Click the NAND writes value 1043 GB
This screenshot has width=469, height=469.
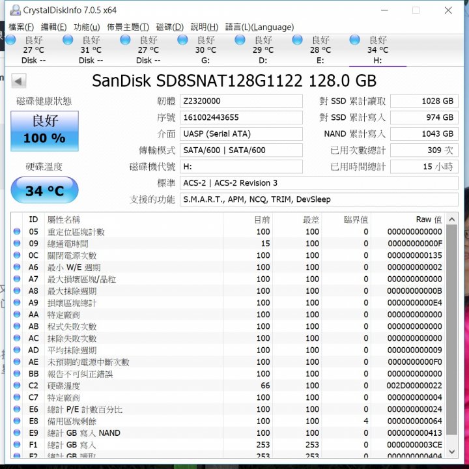[424, 134]
